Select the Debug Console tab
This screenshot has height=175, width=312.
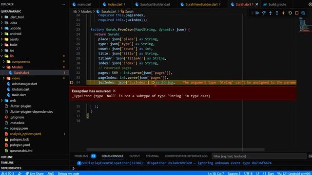pyautogui.click(x=113, y=156)
